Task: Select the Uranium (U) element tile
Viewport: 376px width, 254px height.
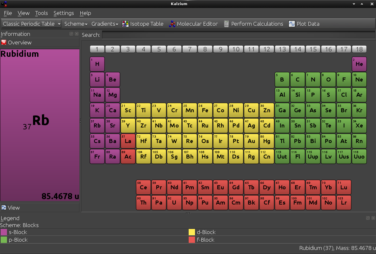Action: pos(174,203)
